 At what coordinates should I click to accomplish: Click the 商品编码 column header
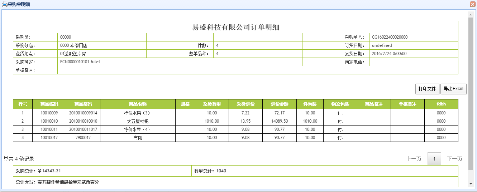coord(49,104)
